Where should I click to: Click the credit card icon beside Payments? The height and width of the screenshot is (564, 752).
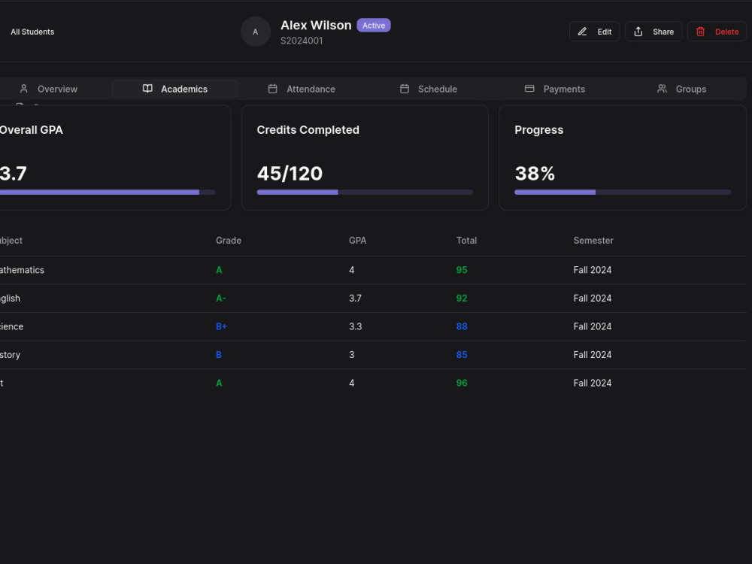pos(529,89)
